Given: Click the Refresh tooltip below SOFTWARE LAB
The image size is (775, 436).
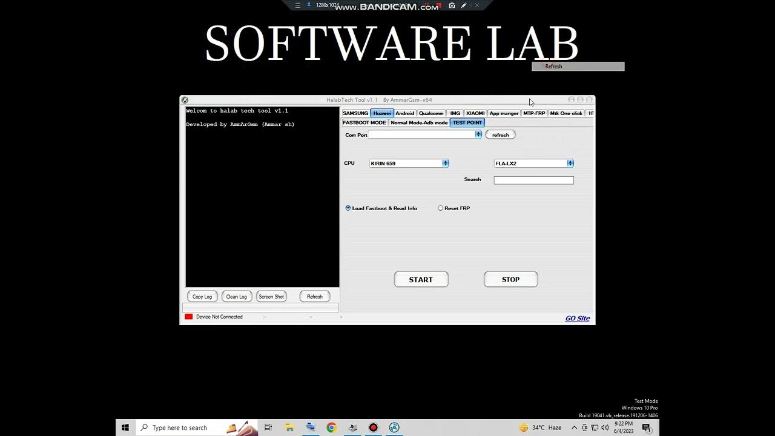Looking at the screenshot, I should point(578,67).
